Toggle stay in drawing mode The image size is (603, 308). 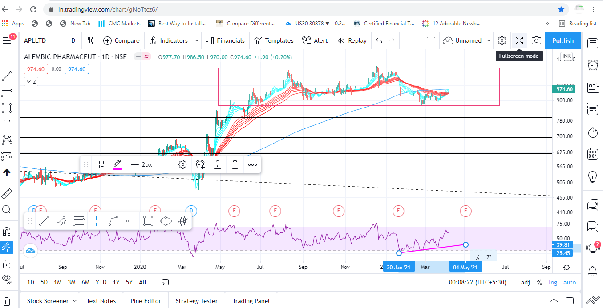click(x=7, y=247)
